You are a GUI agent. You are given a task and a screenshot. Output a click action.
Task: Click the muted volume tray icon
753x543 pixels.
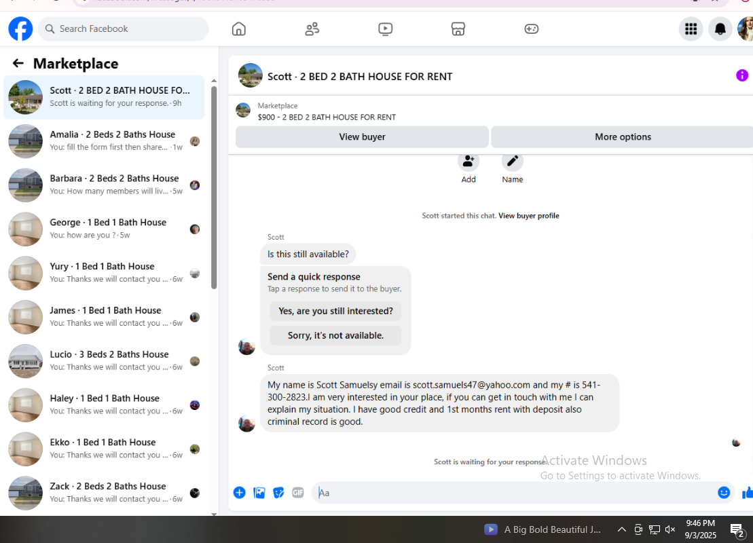(670, 529)
